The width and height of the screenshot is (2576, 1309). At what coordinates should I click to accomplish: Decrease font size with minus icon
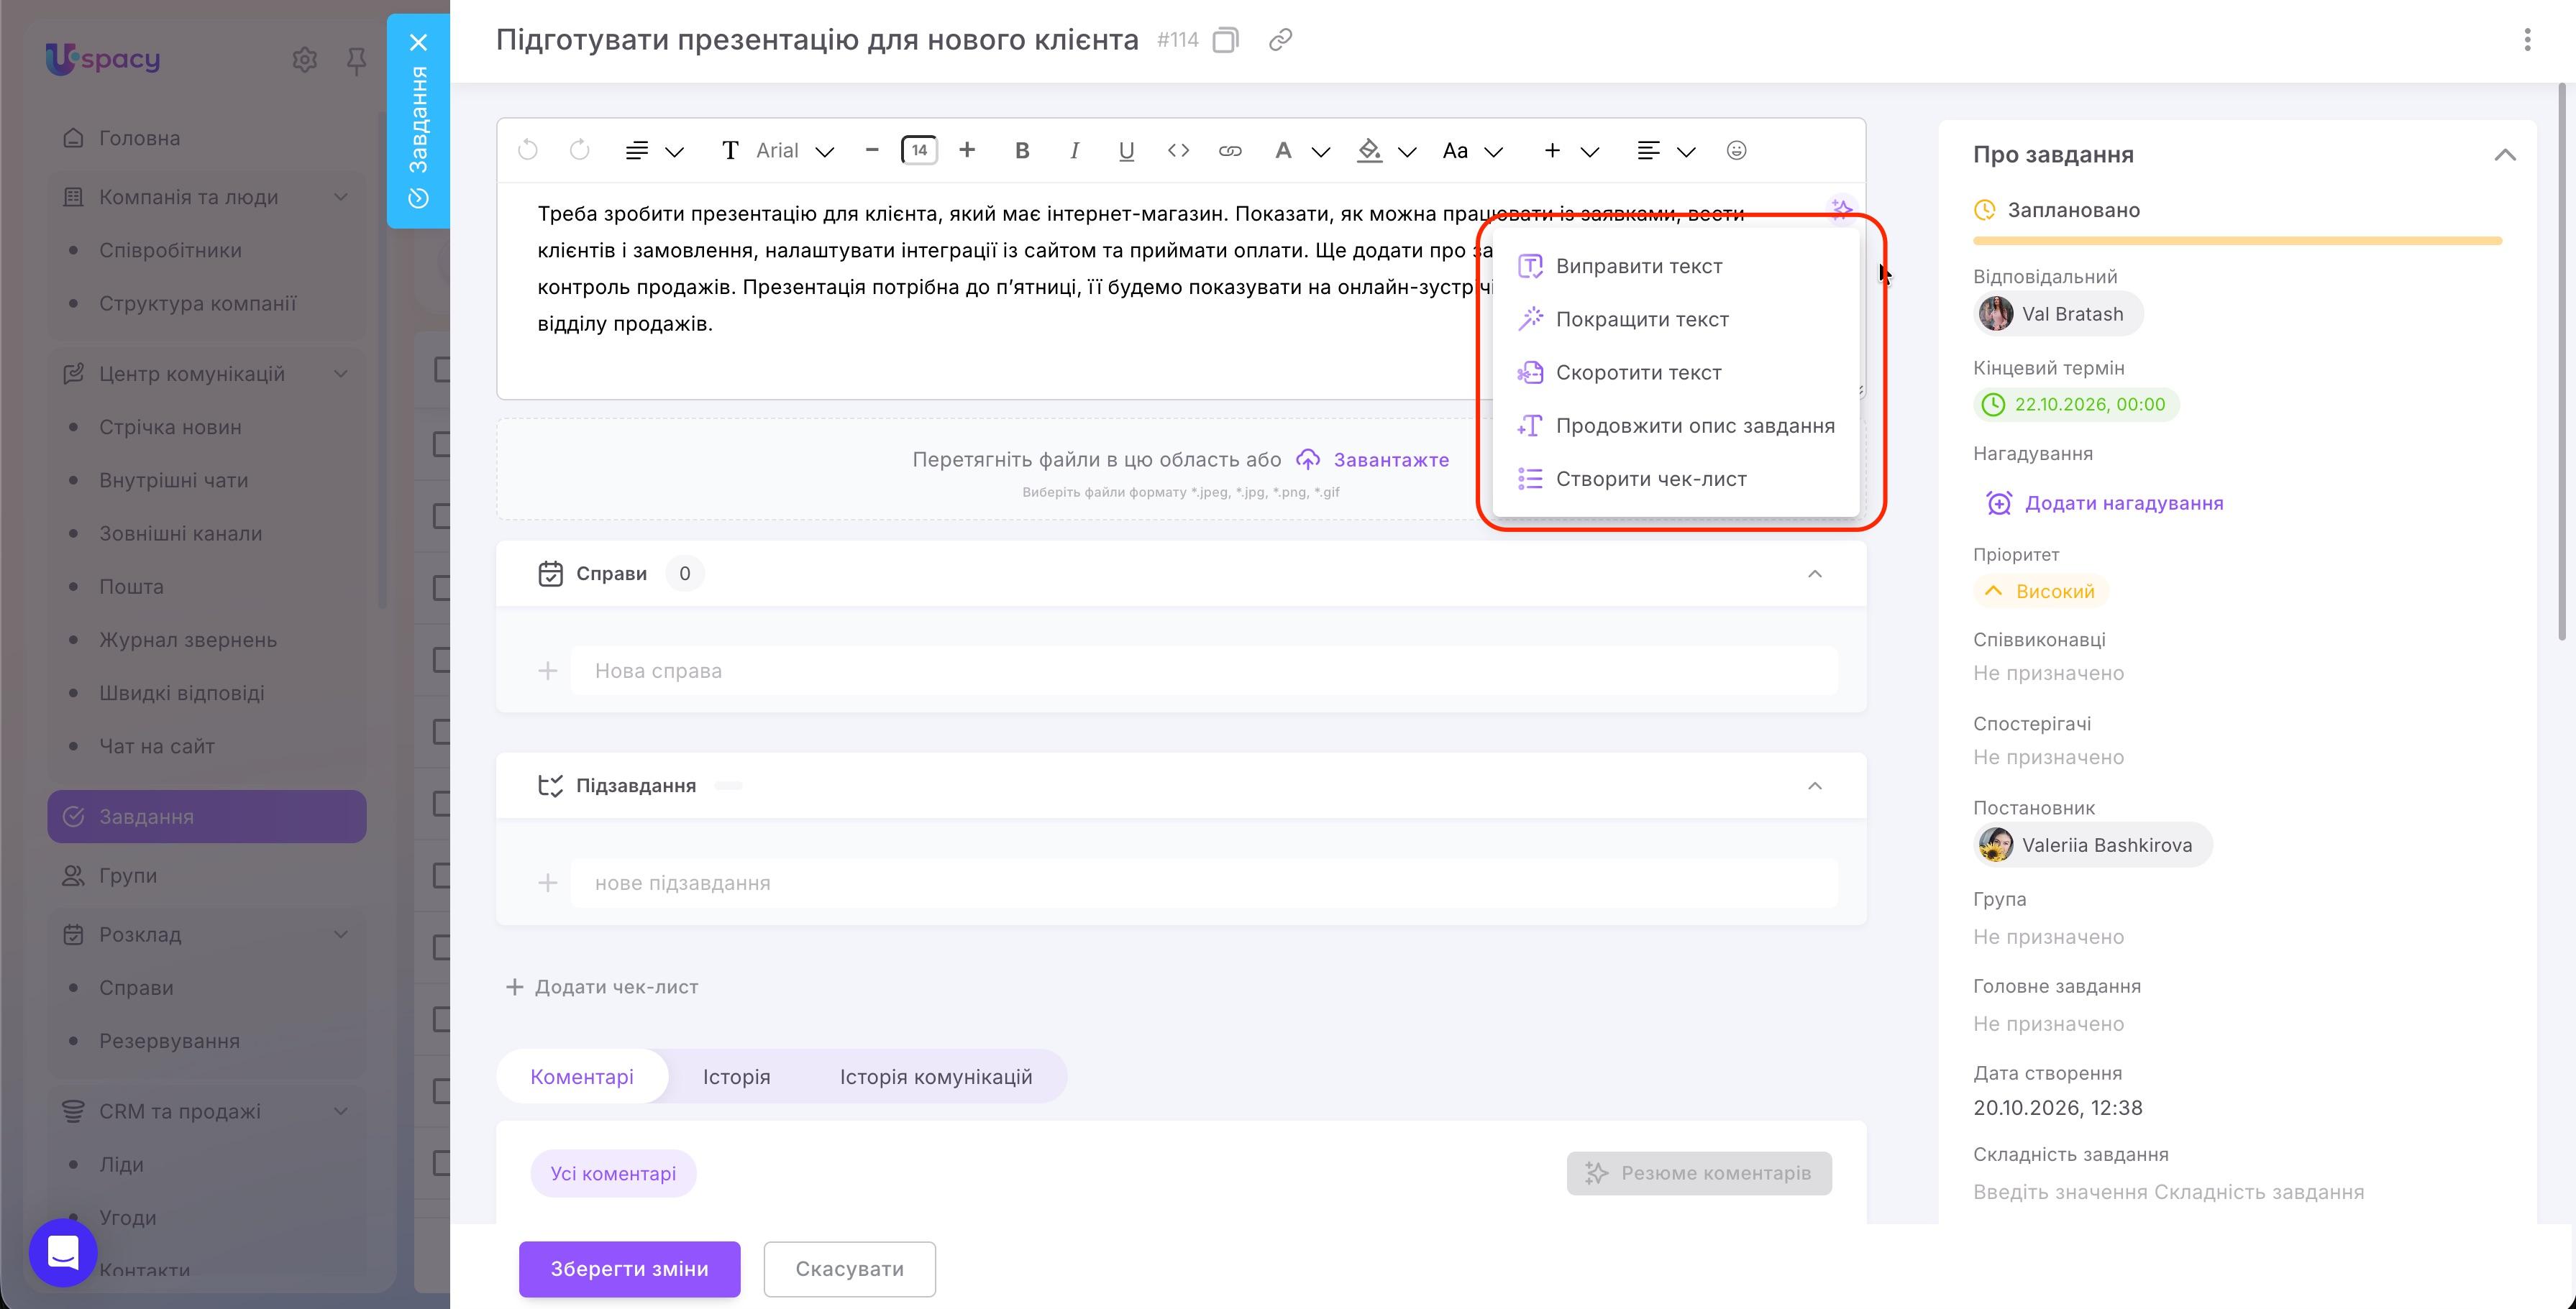pos(872,150)
